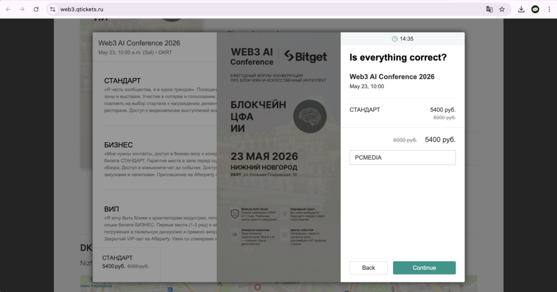The height and width of the screenshot is (292, 557).
Task: Click the 'May 23, 10:00 a.m. (Sat) • DKRT' subtitle
Action: (135, 53)
